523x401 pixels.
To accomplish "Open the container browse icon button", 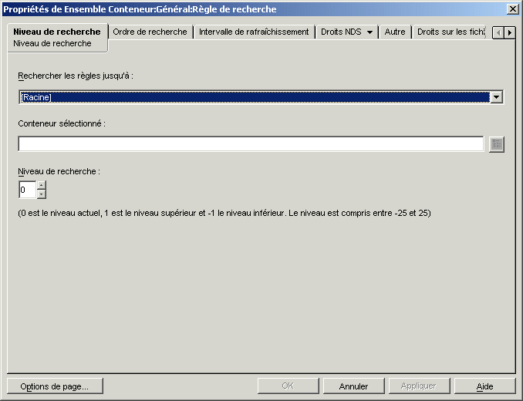I will pos(497,144).
